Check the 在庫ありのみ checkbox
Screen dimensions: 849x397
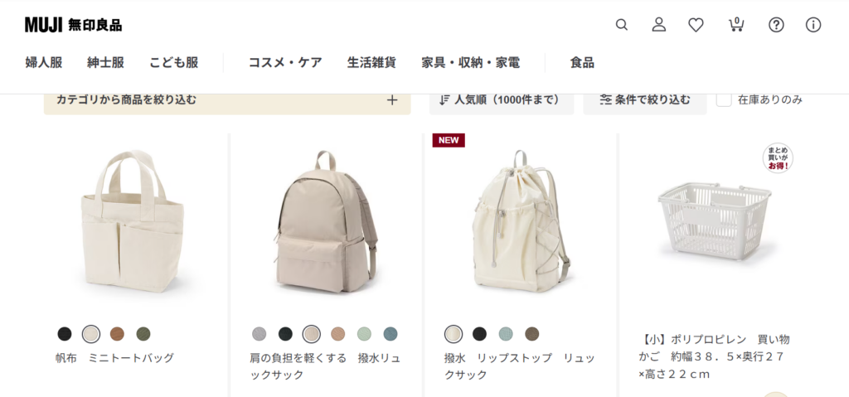(x=724, y=99)
